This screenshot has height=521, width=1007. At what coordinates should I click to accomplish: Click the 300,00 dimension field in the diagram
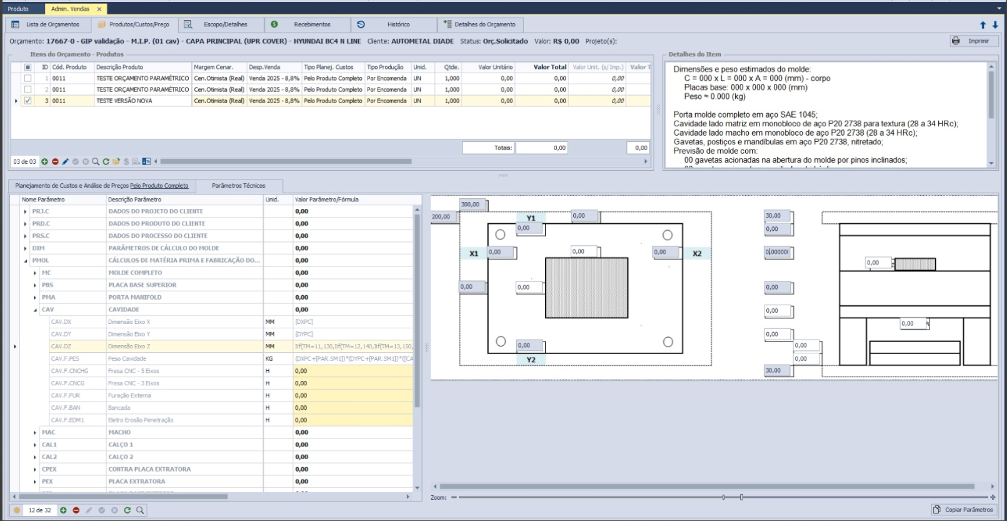pyautogui.click(x=473, y=205)
